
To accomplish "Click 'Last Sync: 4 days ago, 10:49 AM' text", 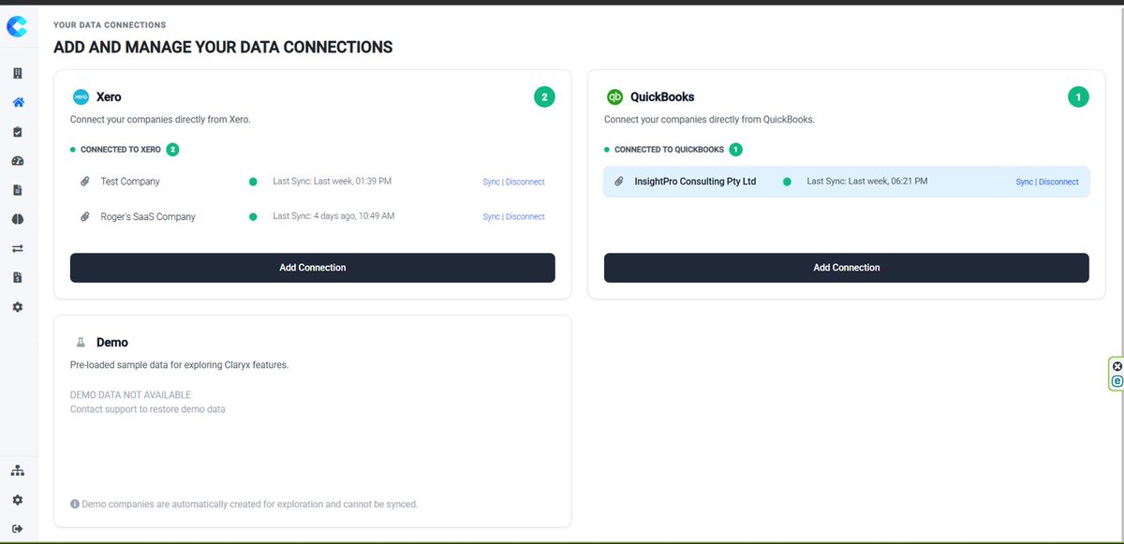I will [334, 215].
